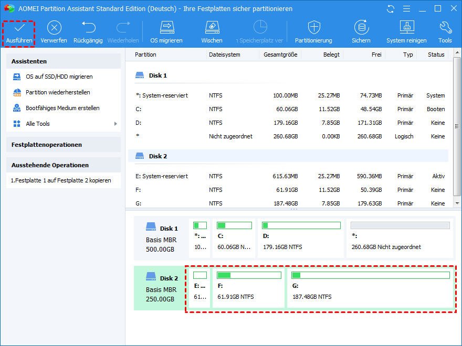Click Assistenten panel header

click(64, 61)
